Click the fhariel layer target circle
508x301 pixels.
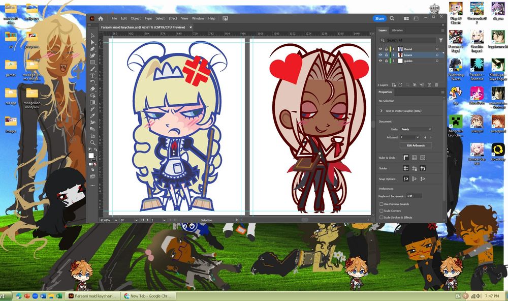(x=437, y=49)
